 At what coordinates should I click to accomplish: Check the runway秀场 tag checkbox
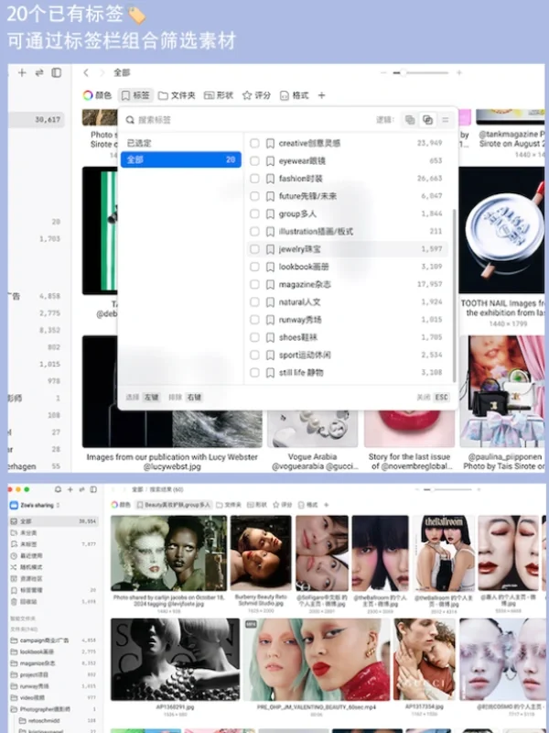tap(254, 320)
